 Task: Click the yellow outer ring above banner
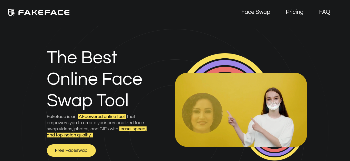click(x=225, y=55)
